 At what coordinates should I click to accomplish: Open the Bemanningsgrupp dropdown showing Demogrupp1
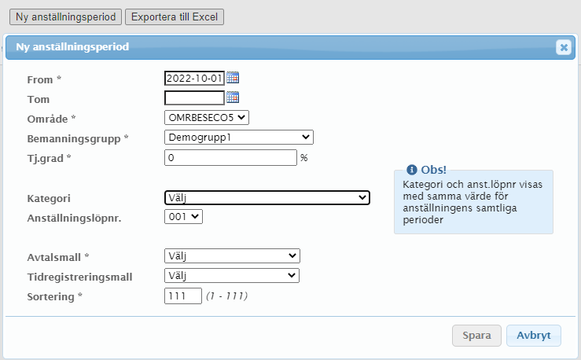click(239, 138)
